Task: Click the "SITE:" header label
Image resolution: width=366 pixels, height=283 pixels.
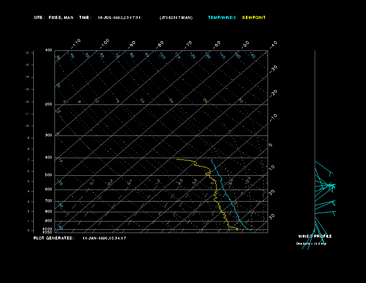Action: pos(39,18)
